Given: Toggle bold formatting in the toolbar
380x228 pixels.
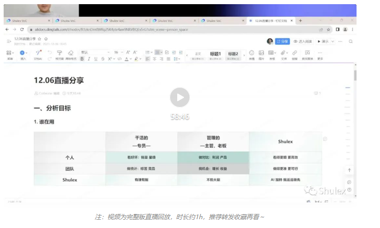Looking at the screenshot, I should point(82,59).
